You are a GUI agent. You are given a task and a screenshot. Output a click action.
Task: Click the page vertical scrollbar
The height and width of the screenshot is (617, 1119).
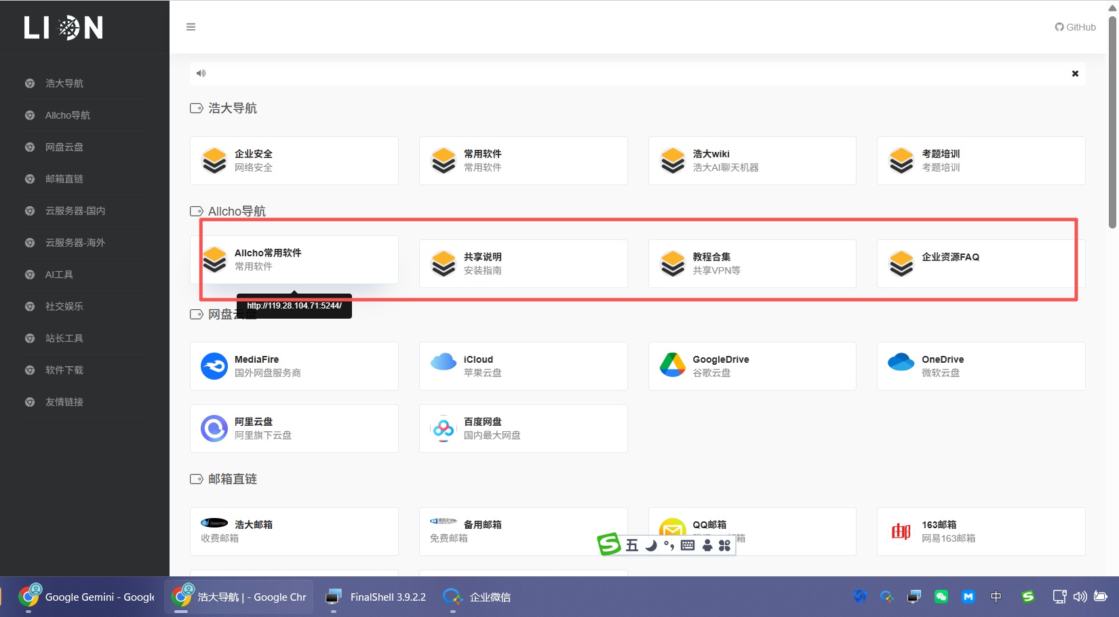click(x=1113, y=122)
